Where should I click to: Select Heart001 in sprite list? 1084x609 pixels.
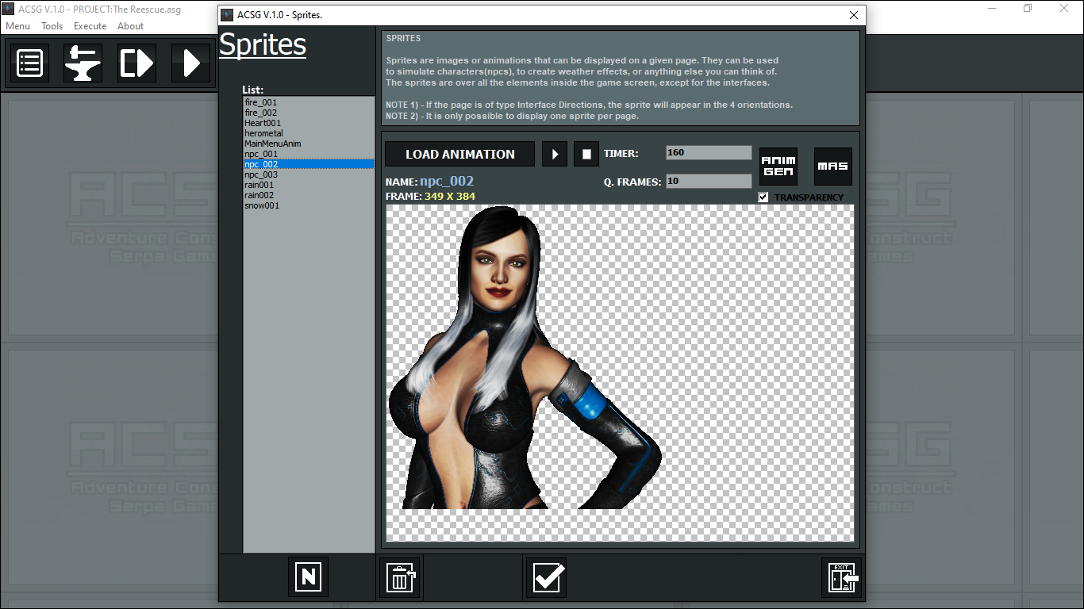pos(309,123)
